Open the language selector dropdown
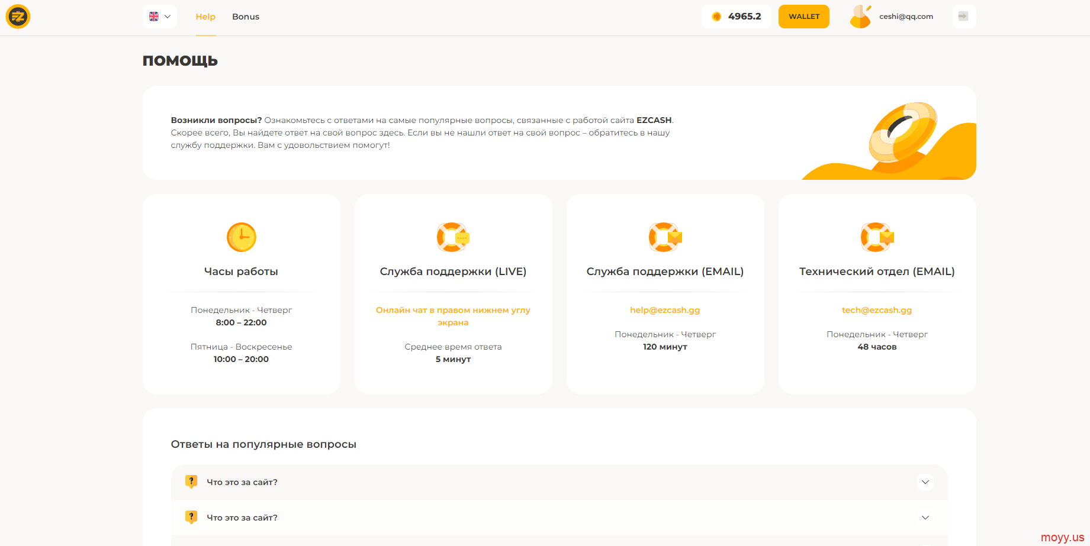Viewport: 1090px width, 546px height. pyautogui.click(x=160, y=17)
